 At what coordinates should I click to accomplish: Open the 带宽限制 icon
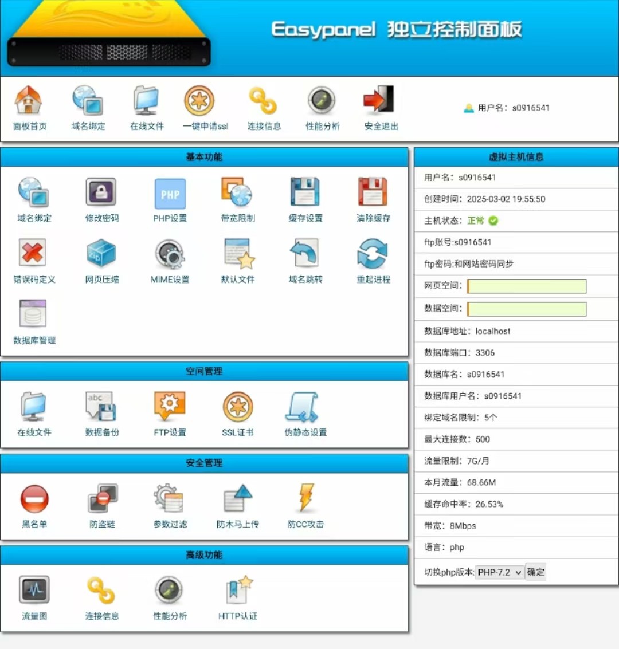point(238,200)
